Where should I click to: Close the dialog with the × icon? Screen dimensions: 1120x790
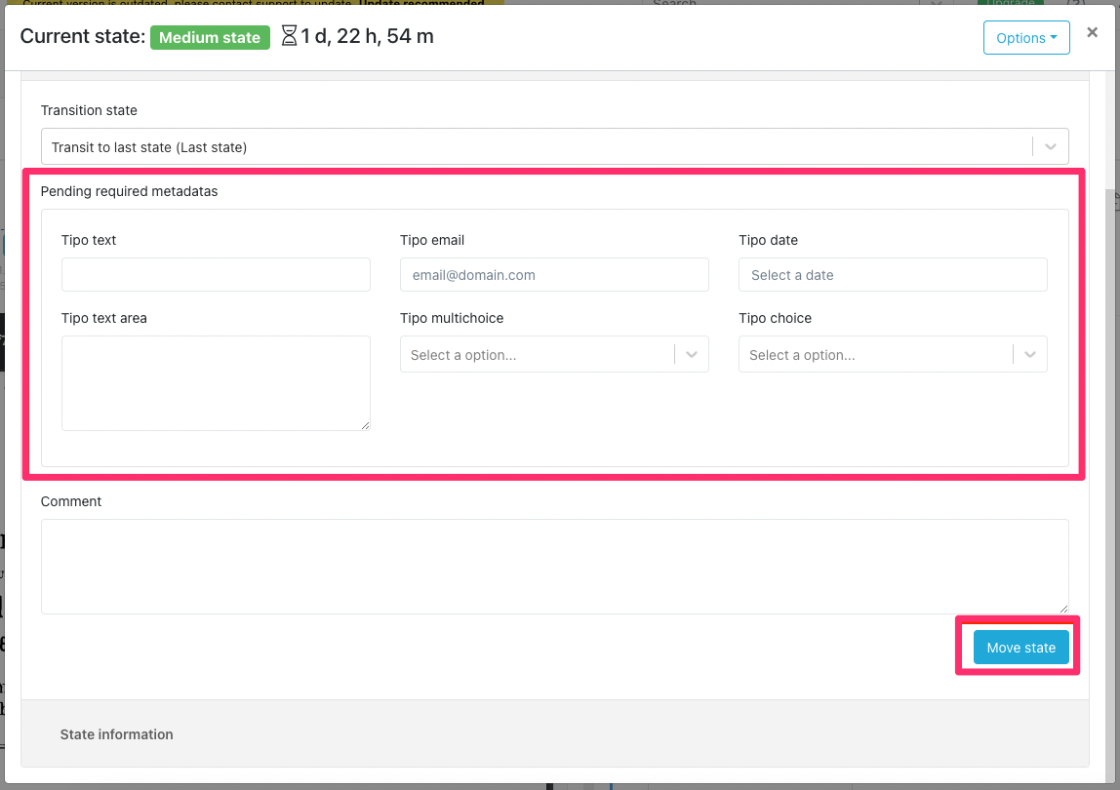1092,32
